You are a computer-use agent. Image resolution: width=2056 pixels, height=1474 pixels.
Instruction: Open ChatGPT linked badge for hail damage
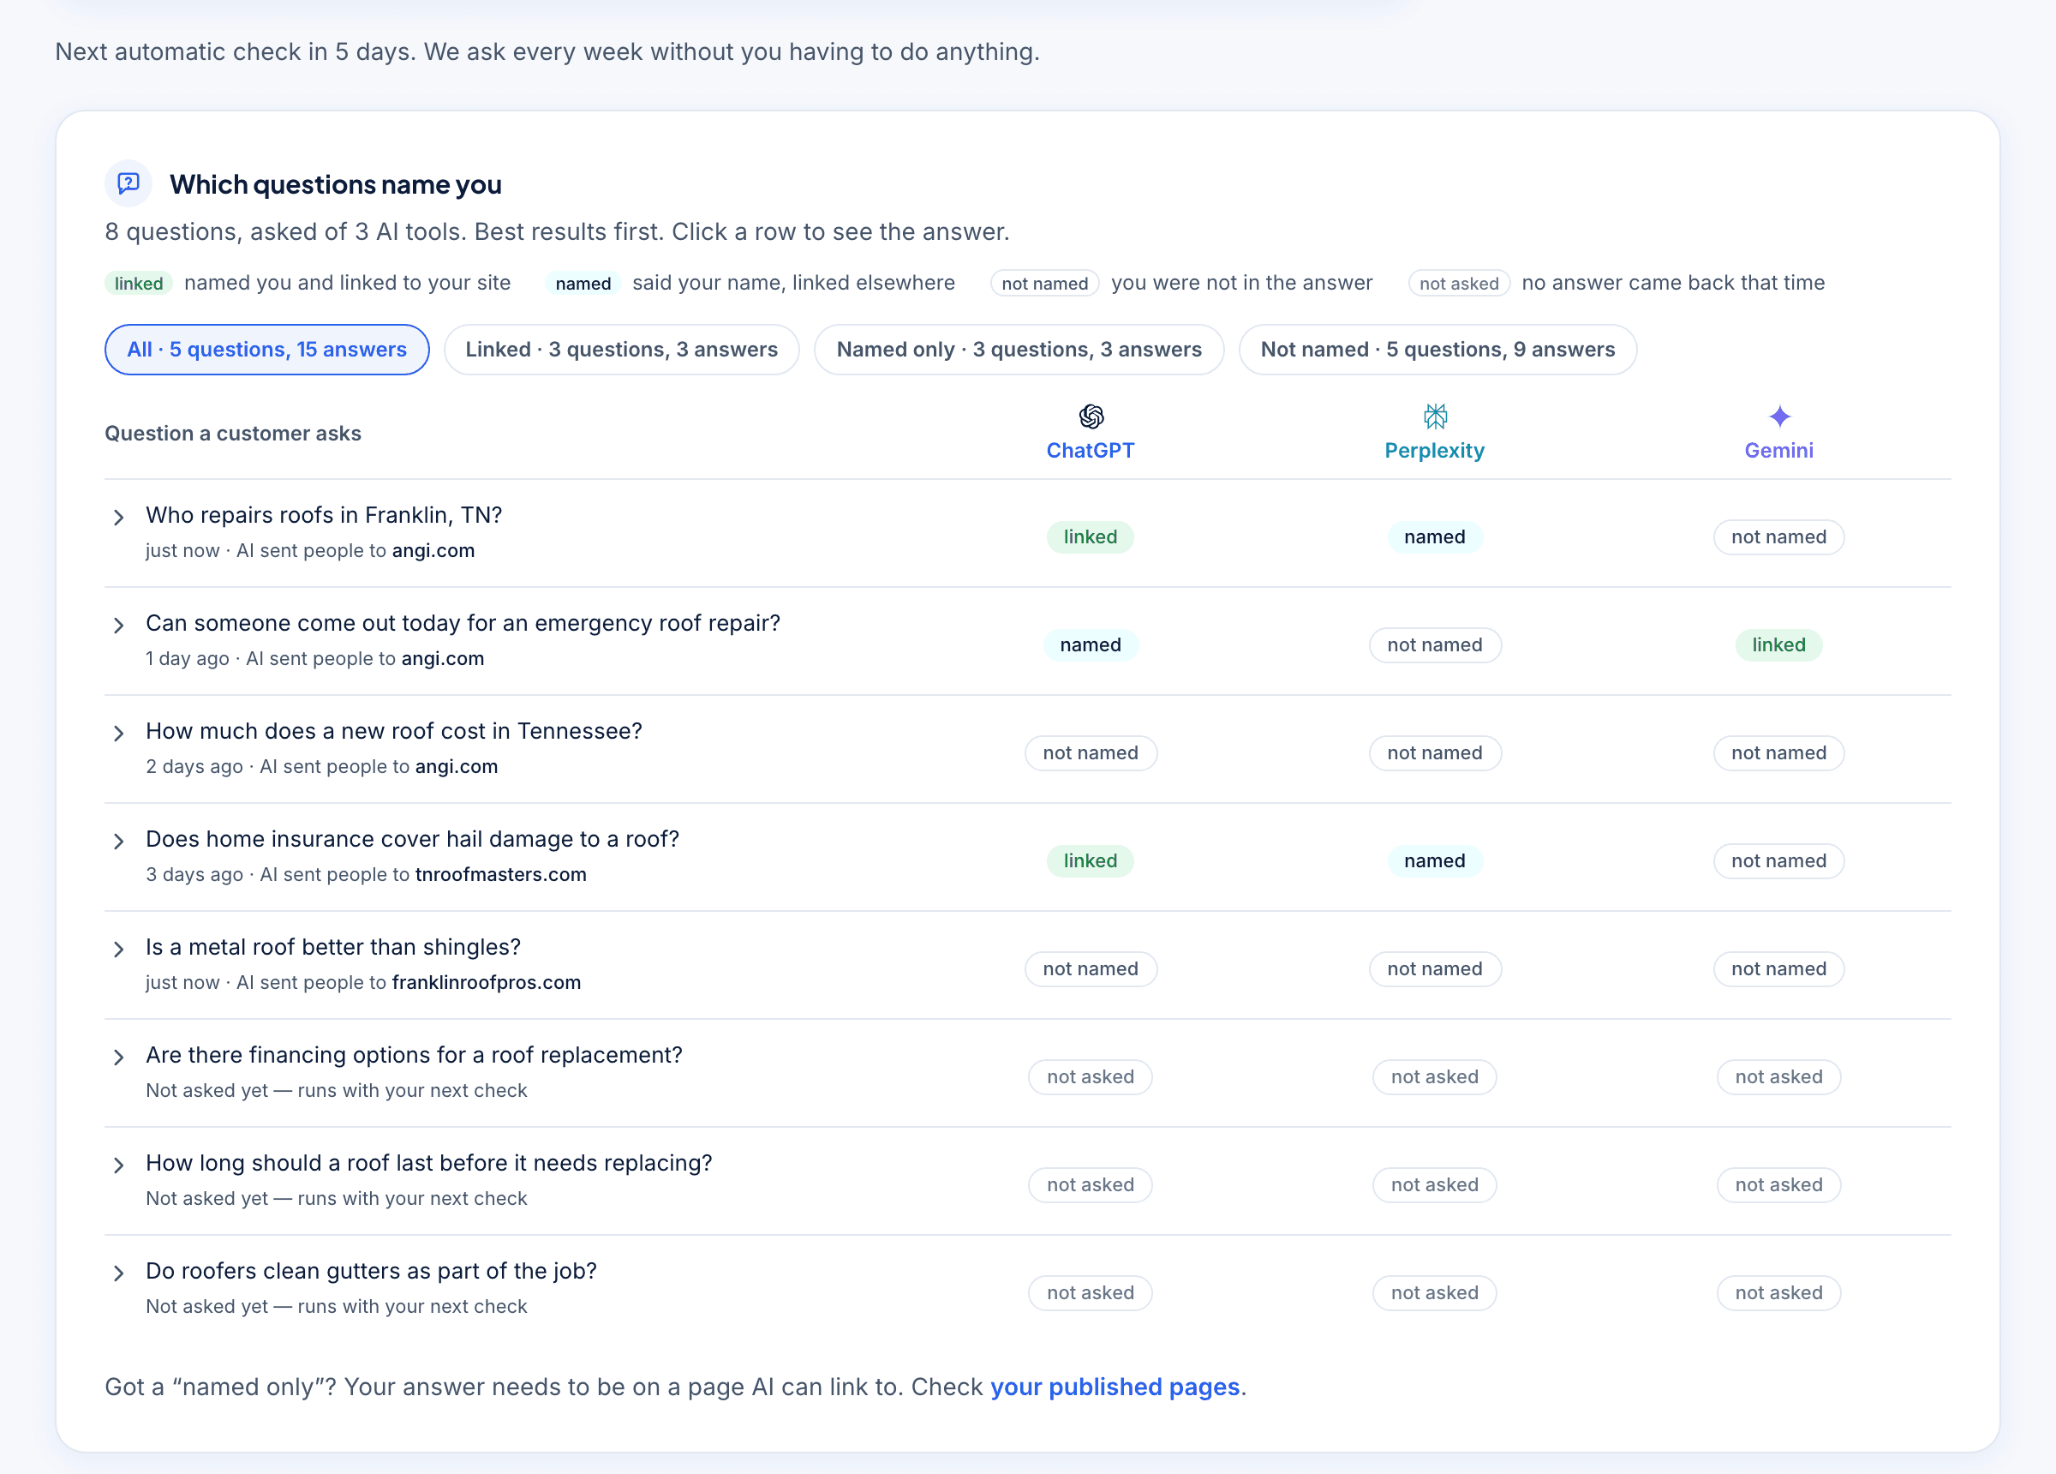(x=1091, y=860)
